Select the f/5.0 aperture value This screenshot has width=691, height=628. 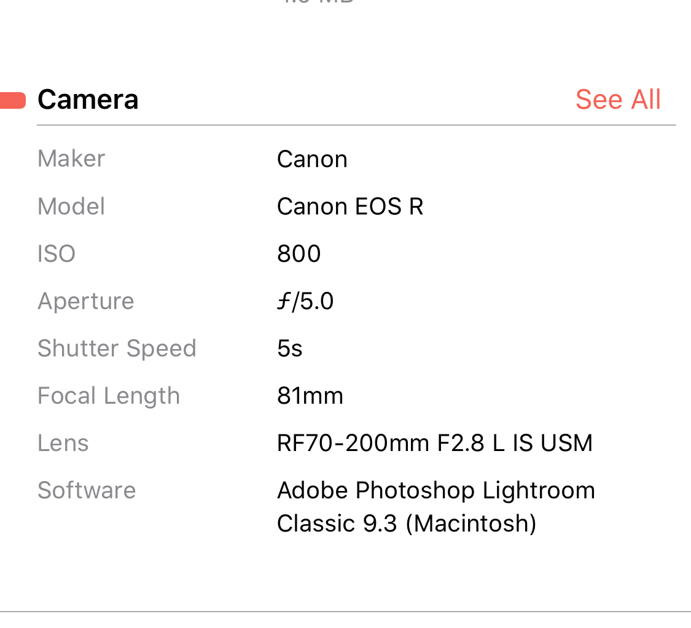point(305,301)
